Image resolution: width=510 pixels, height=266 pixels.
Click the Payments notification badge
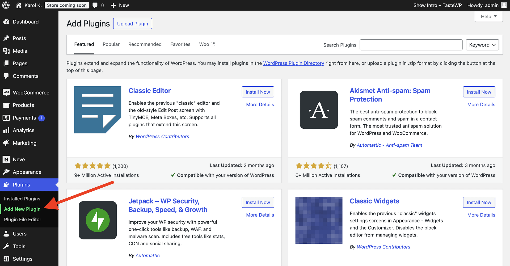(x=41, y=118)
